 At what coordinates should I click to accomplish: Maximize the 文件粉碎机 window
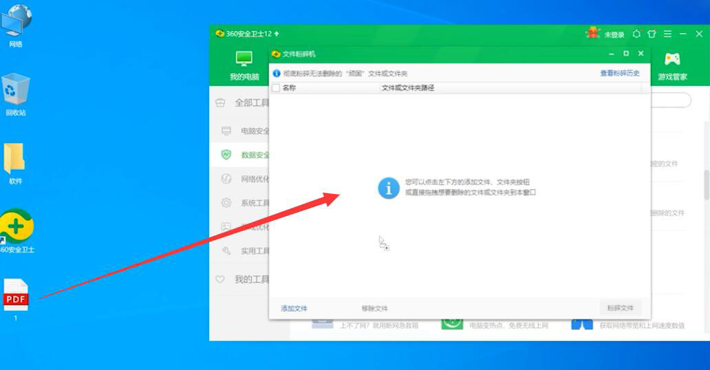(x=626, y=54)
